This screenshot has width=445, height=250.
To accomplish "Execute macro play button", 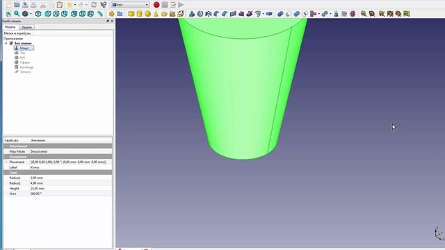I will [181, 5].
